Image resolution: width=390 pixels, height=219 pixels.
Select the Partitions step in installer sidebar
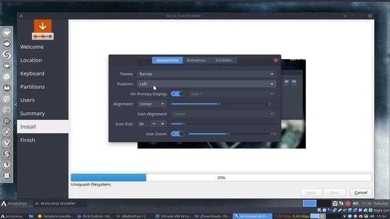[43, 86]
